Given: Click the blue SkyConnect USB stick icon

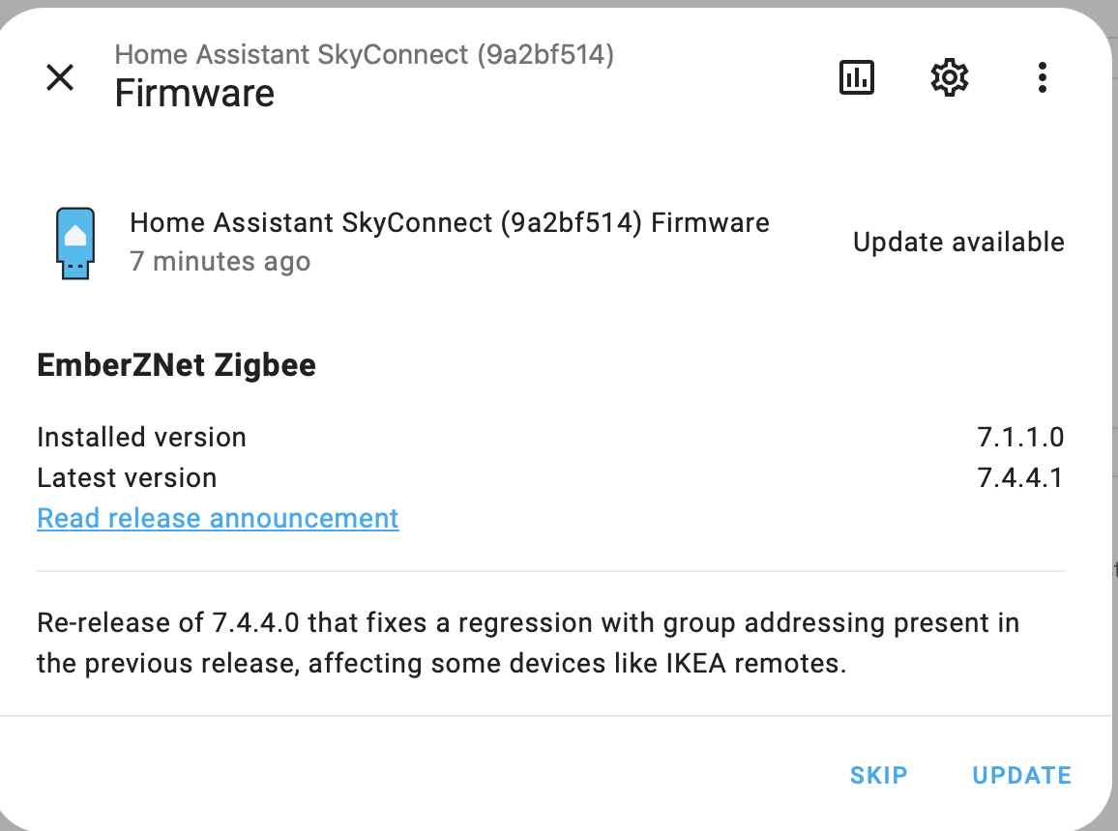Looking at the screenshot, I should point(75,243).
